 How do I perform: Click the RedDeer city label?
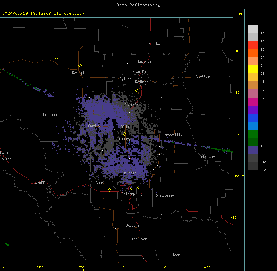[x=142, y=82]
